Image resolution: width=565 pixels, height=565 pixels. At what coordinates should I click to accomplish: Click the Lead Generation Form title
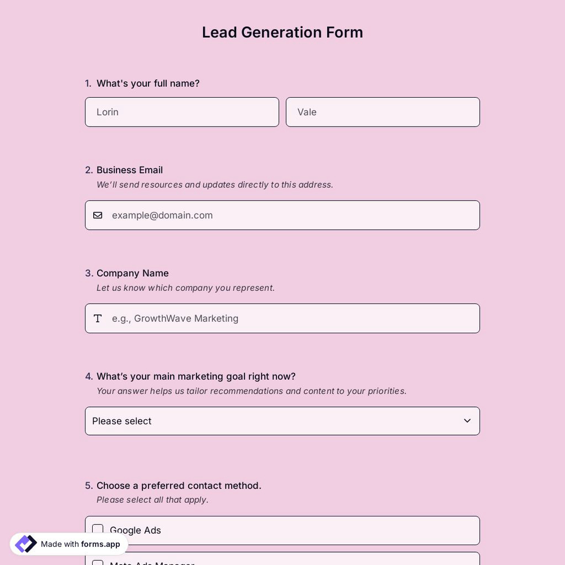(x=282, y=32)
